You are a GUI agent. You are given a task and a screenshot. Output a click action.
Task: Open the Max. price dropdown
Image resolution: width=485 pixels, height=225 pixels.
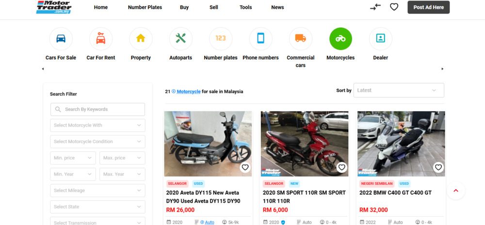tap(123, 158)
